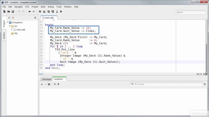
Task: Edit project properties in Project panel
Action: pos(13,18)
